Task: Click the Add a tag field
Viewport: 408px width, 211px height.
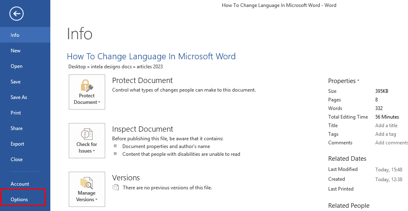Action: [385, 134]
